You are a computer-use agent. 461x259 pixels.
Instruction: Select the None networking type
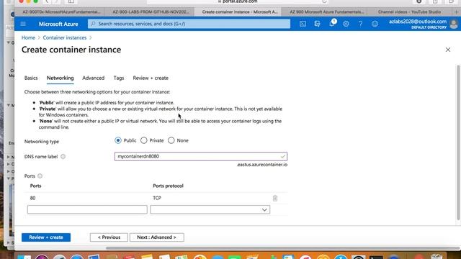[x=171, y=140]
